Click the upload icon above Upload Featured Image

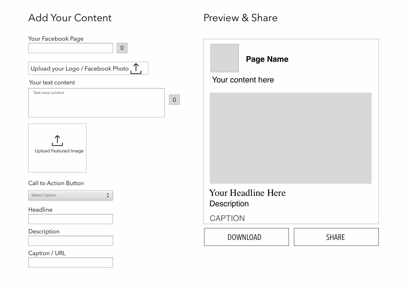point(57,141)
